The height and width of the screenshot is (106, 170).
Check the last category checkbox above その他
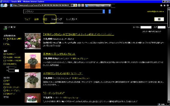point(5,94)
